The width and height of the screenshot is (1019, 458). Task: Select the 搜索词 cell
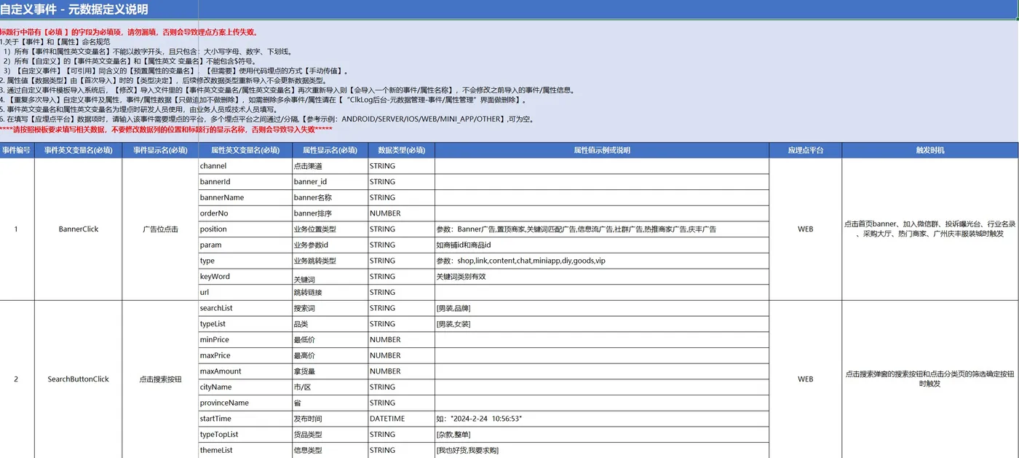(x=330, y=308)
